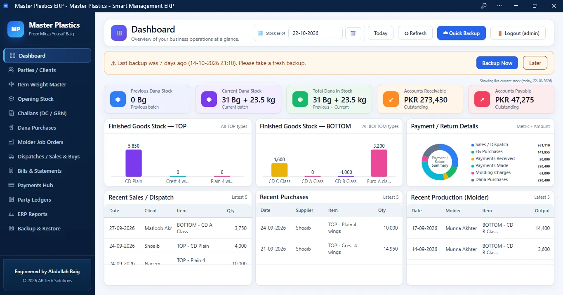The image size is (563, 295).
Task: Click the PKR 273,430 receivable amount
Action: click(x=426, y=100)
